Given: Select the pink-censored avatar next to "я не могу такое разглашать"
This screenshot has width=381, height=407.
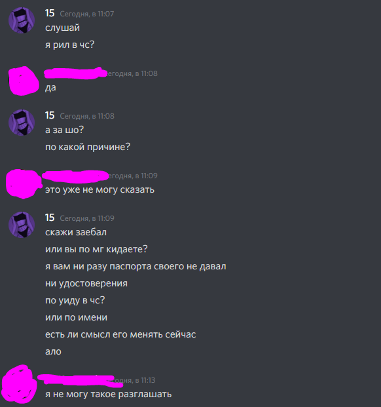Looking at the screenshot, I should (20, 385).
